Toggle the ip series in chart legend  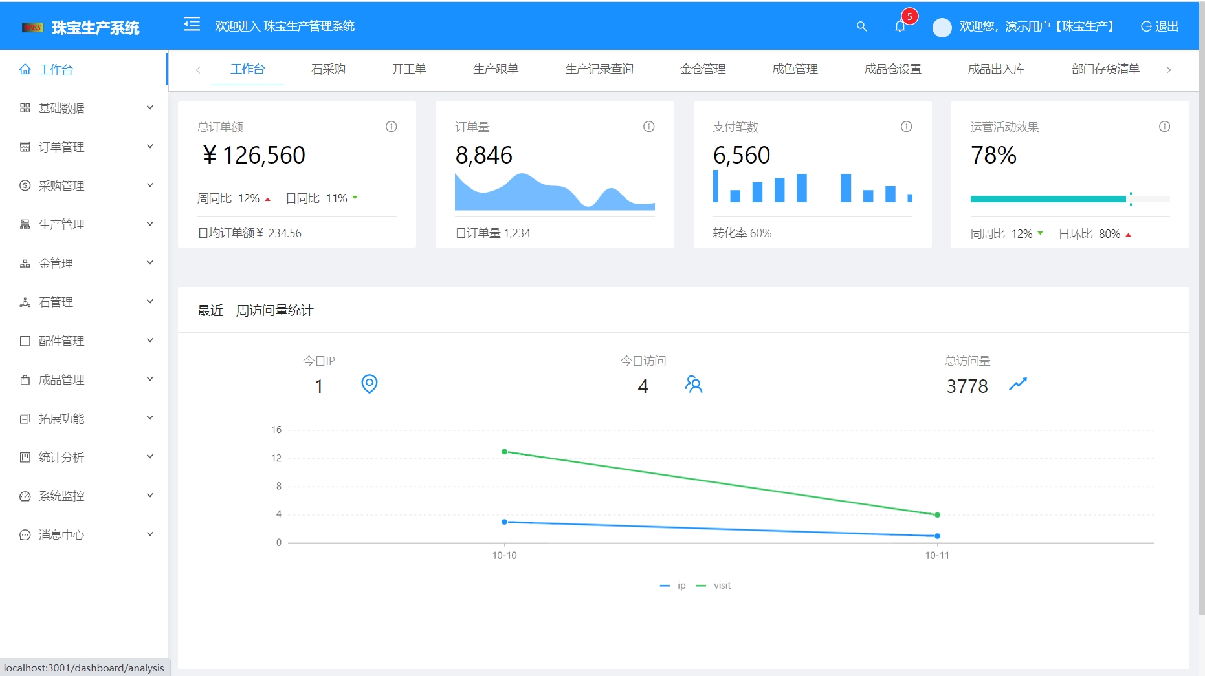click(673, 586)
